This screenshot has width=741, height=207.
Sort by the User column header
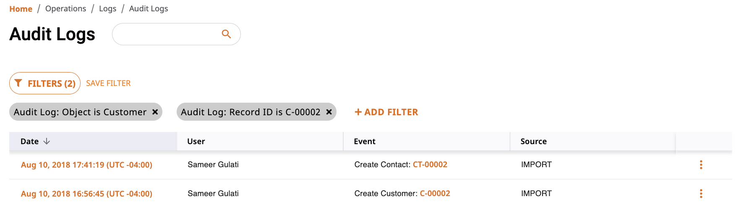pos(196,141)
